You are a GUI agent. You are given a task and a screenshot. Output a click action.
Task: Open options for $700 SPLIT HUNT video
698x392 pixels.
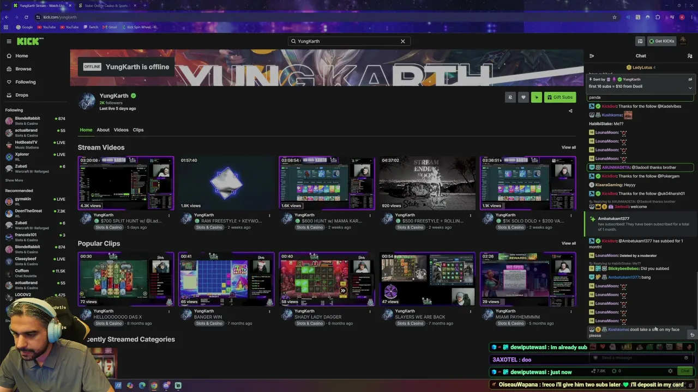[x=169, y=216]
